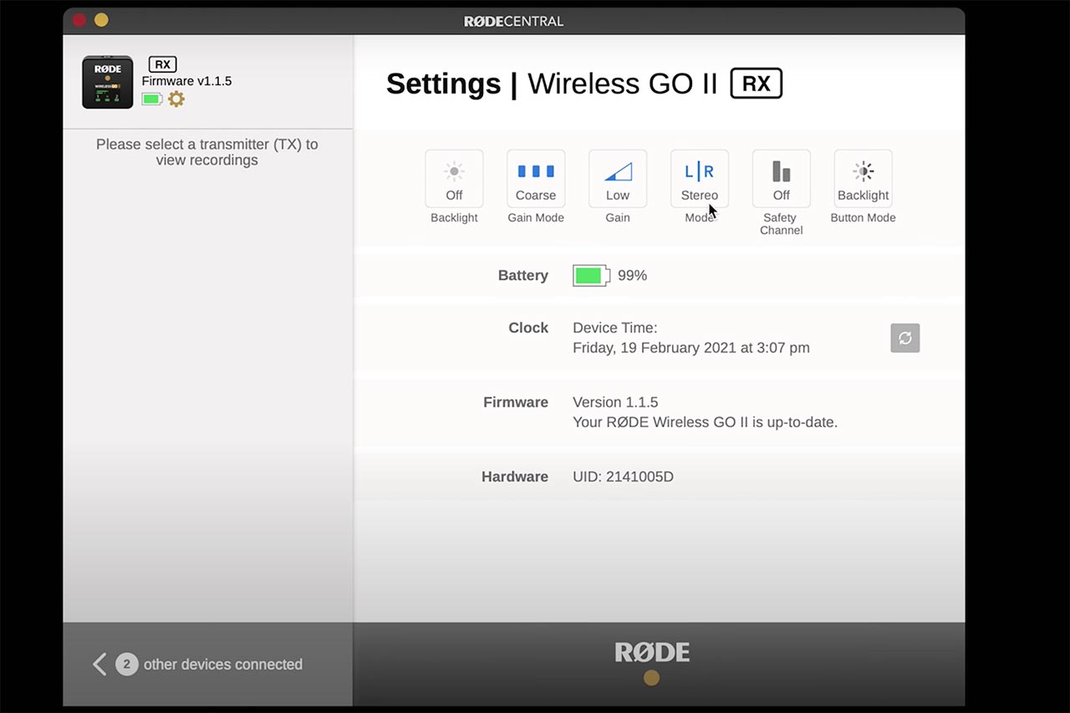The height and width of the screenshot is (713, 1070).
Task: Click the Stereo Mode tile
Action: tap(699, 179)
